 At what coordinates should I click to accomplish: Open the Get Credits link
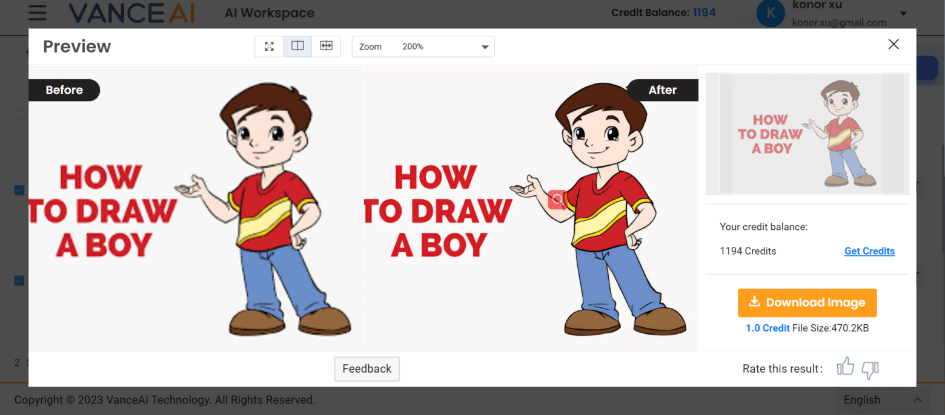[869, 250]
